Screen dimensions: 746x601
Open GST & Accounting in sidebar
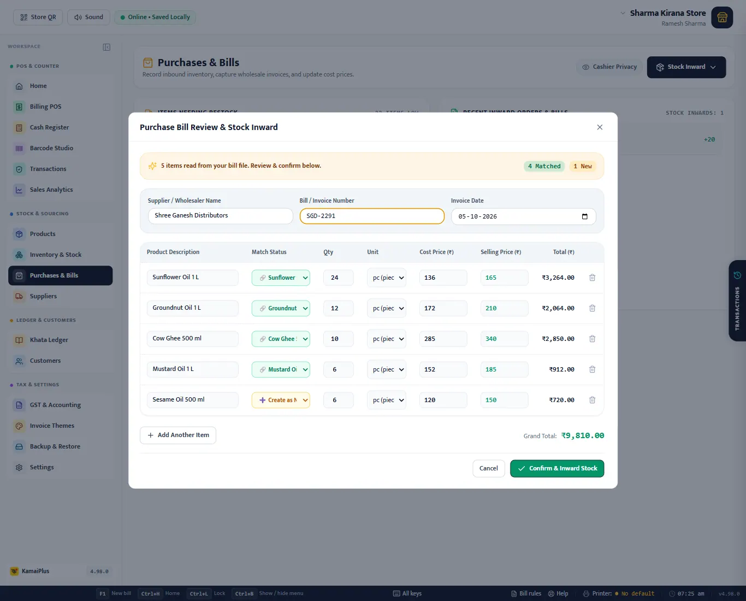pyautogui.click(x=60, y=405)
